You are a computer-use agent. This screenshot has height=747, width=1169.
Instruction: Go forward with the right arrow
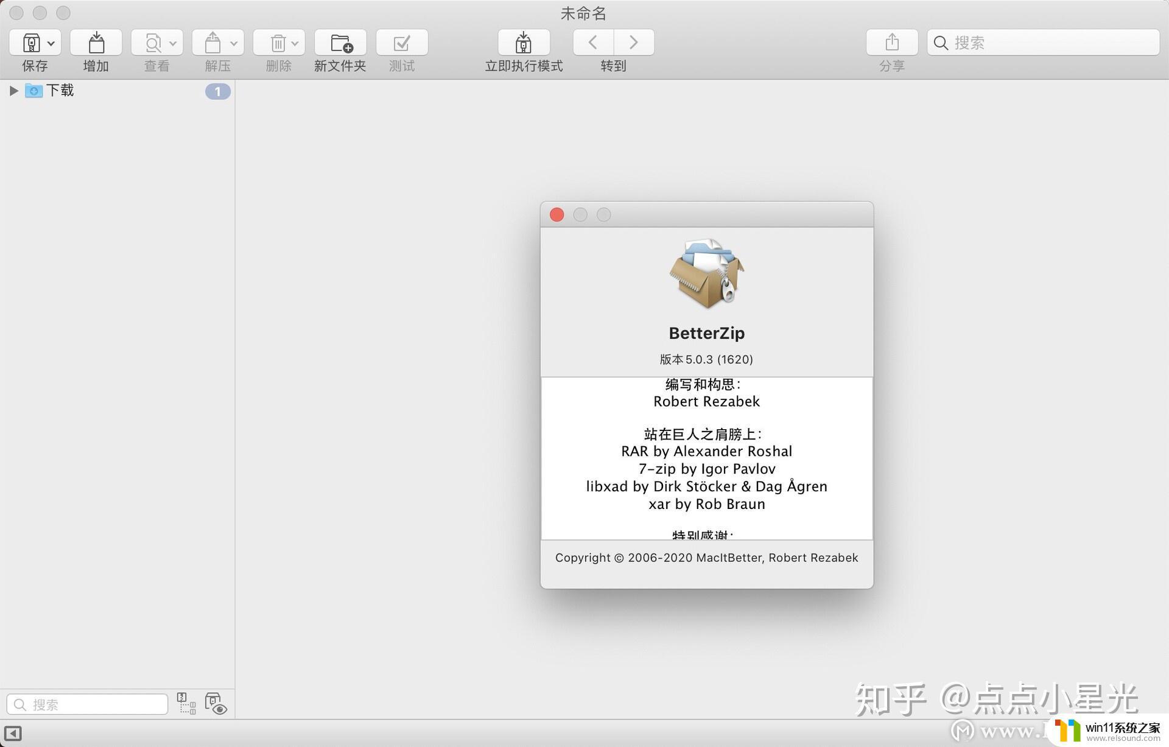click(x=634, y=42)
